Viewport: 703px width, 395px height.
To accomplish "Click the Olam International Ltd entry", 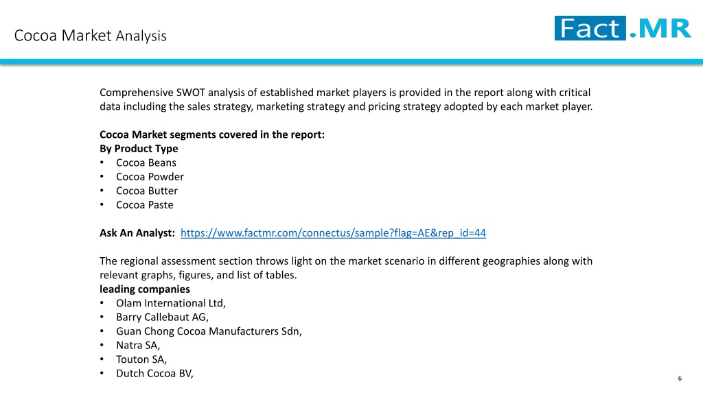I will (171, 303).
